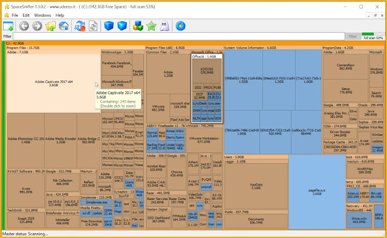The width and height of the screenshot is (387, 238).
Task: Select the VMware Workstation folder block
Action: [204, 140]
